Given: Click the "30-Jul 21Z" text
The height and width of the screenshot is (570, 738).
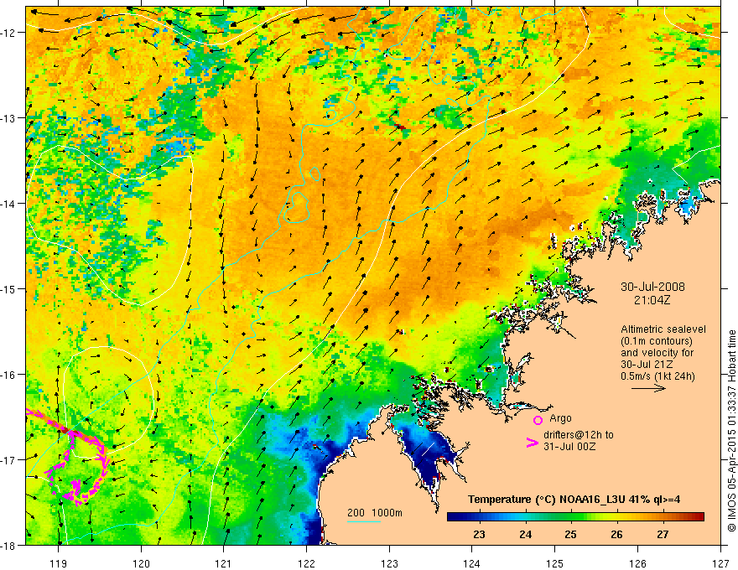Looking at the screenshot, I should 647,365.
